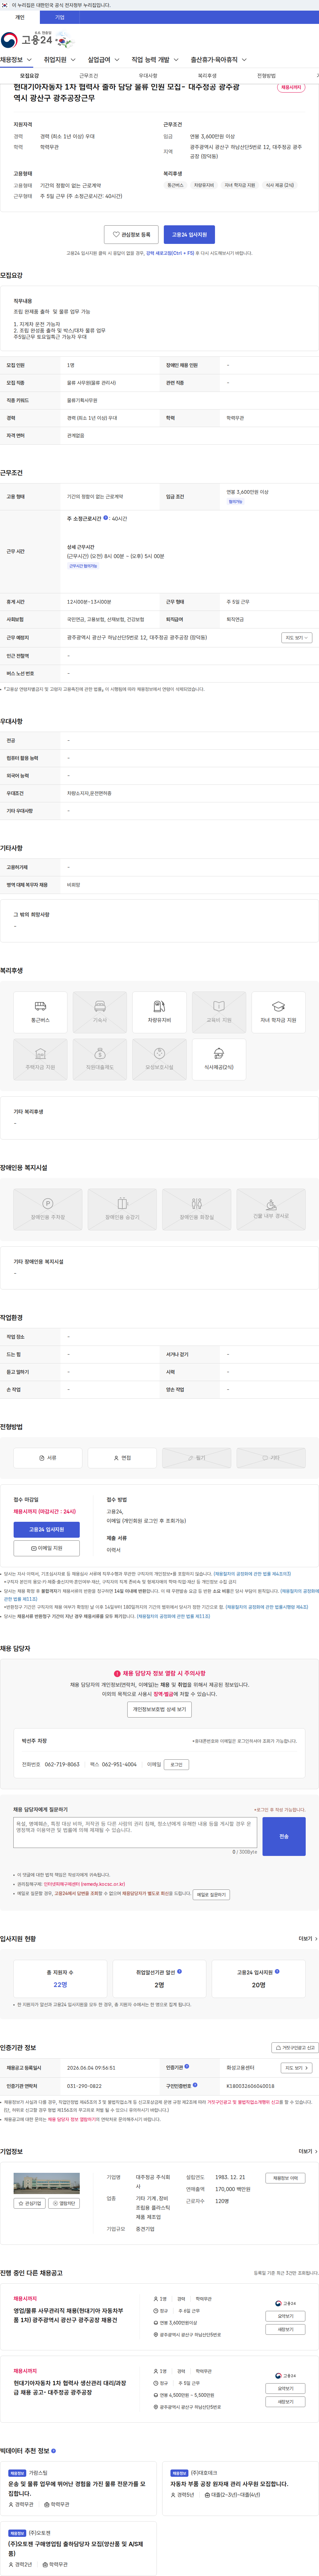Click info icon beside 주 소정근로시간
Viewport: 319px width, 2576px height.
pyautogui.click(x=106, y=518)
